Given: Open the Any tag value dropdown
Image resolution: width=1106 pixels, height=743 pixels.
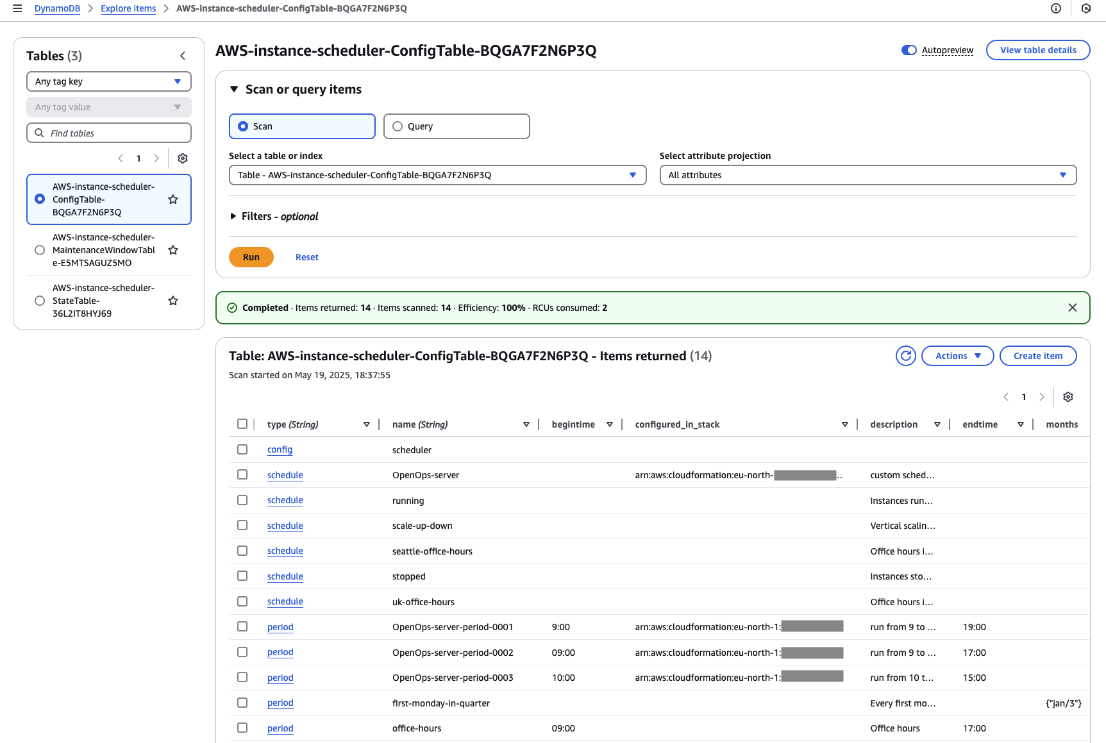Looking at the screenshot, I should 109,107.
